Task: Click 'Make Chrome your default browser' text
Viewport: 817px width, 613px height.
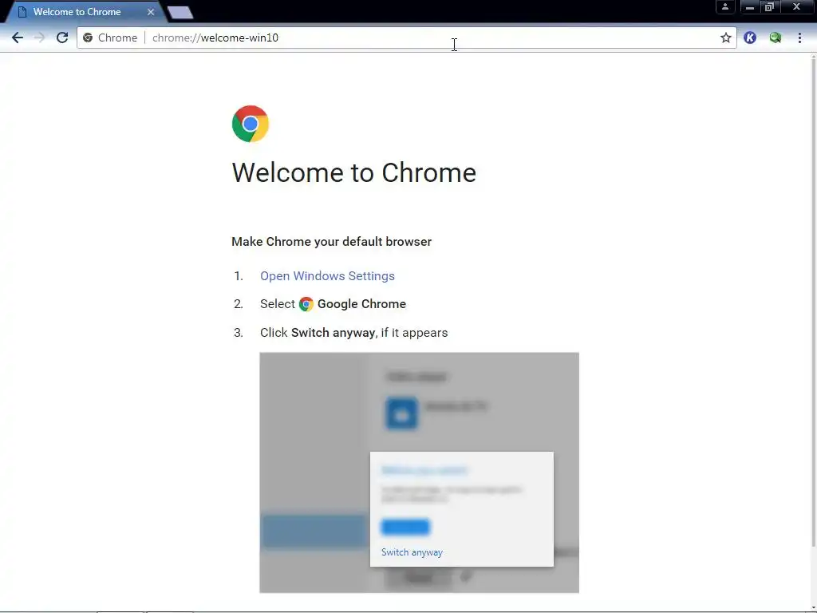Action: click(x=331, y=242)
